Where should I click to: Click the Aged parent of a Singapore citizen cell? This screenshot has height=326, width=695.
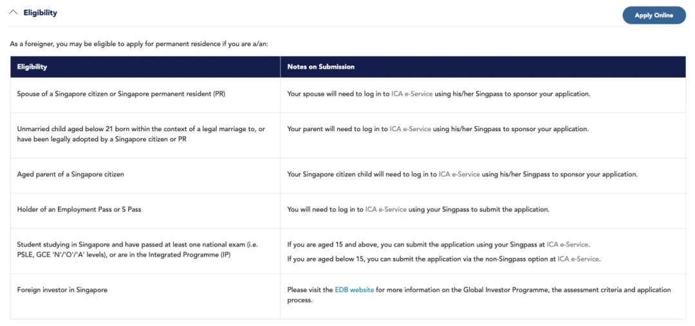pos(145,176)
